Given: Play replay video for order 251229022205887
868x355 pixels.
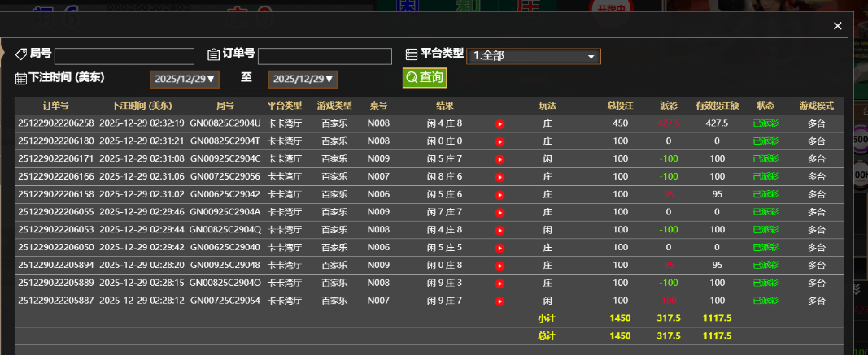Looking at the screenshot, I should pyautogui.click(x=499, y=301).
